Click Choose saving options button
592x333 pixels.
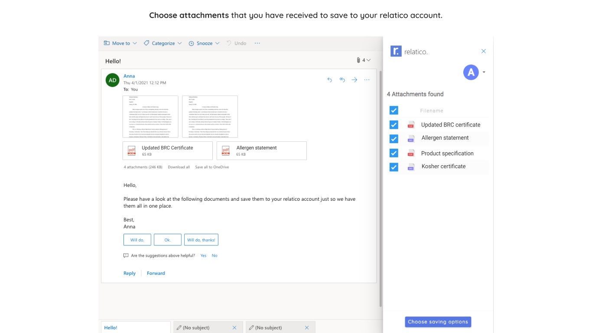pos(438,322)
